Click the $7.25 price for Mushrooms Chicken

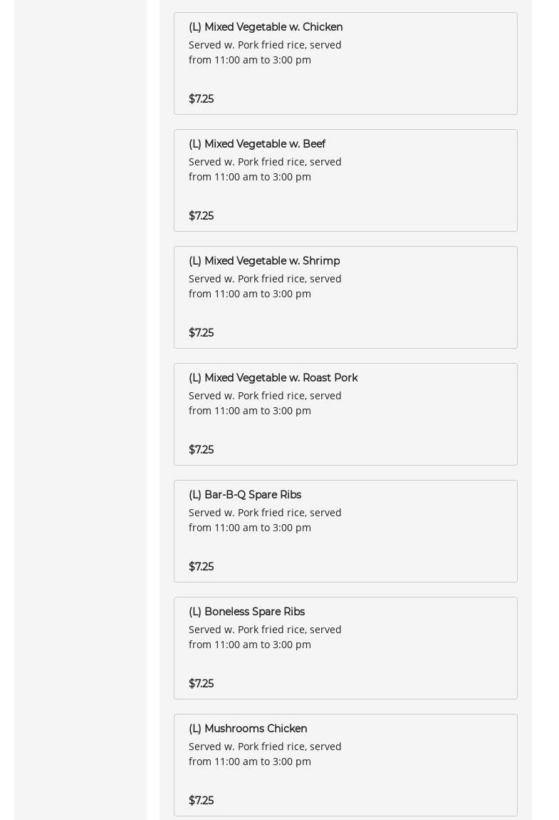201,801
